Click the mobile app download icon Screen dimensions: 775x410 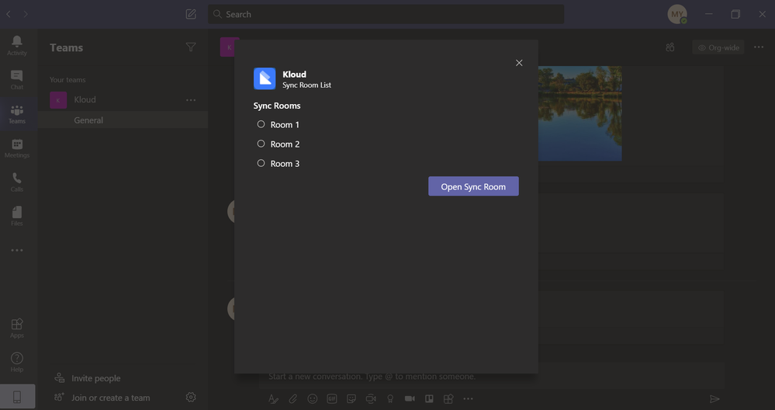tap(17, 397)
